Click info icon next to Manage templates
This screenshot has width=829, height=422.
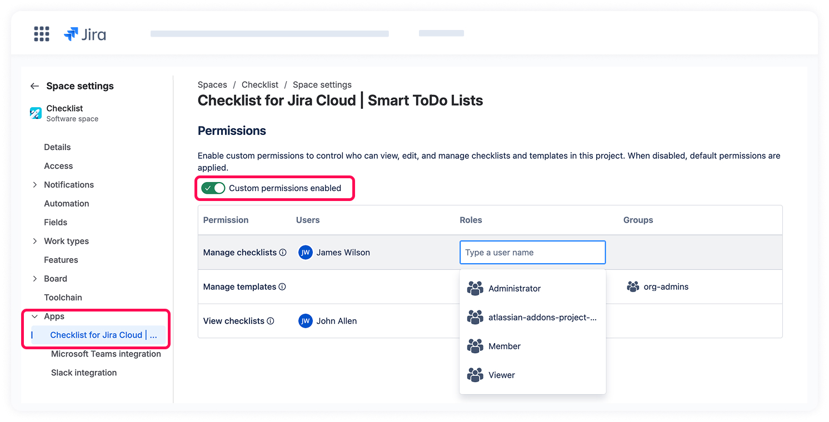coord(282,287)
